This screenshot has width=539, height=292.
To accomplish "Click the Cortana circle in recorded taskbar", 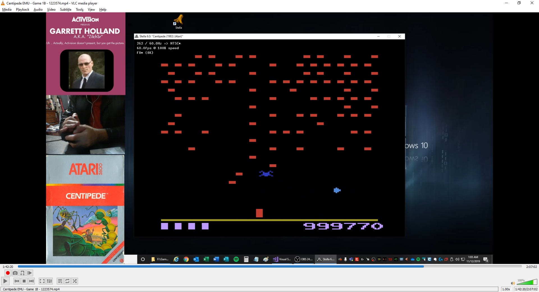I will pyautogui.click(x=143, y=259).
